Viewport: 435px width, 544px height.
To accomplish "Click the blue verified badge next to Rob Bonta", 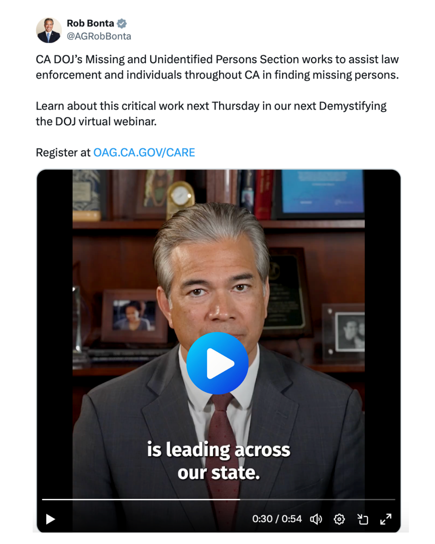I will pyautogui.click(x=122, y=24).
